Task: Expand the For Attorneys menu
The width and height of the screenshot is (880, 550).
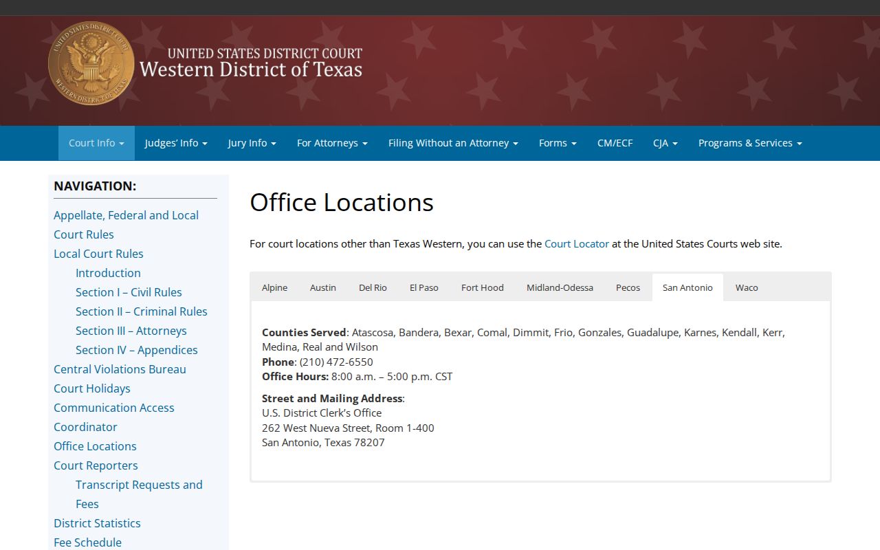Action: coord(332,143)
